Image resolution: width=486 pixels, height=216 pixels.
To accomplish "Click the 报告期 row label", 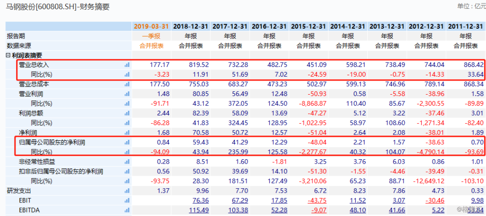I will pos(16,36).
